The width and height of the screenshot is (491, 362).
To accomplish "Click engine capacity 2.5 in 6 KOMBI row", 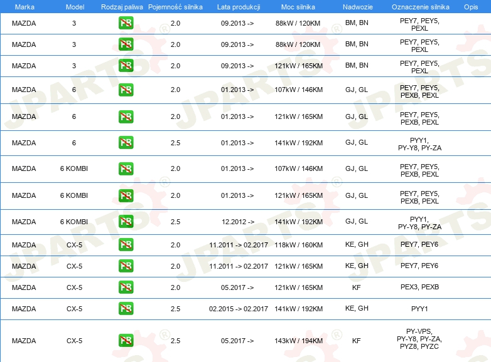I will coord(175,222).
